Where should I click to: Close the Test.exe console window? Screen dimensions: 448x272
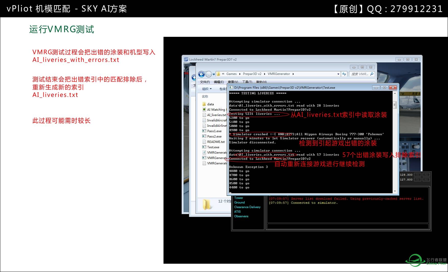pyautogui.click(x=393, y=88)
